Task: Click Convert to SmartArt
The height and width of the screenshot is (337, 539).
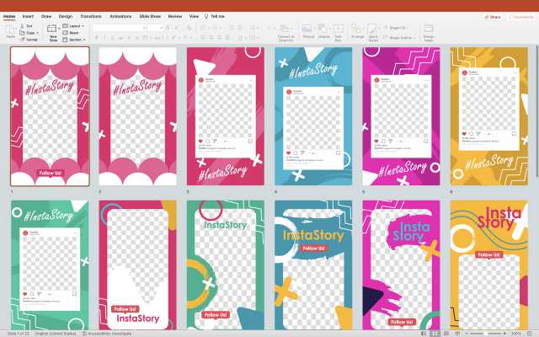Action: point(286,30)
